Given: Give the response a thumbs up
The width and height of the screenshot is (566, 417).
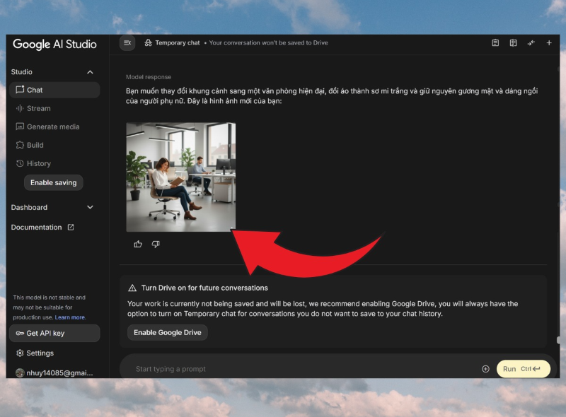Looking at the screenshot, I should pyautogui.click(x=138, y=245).
